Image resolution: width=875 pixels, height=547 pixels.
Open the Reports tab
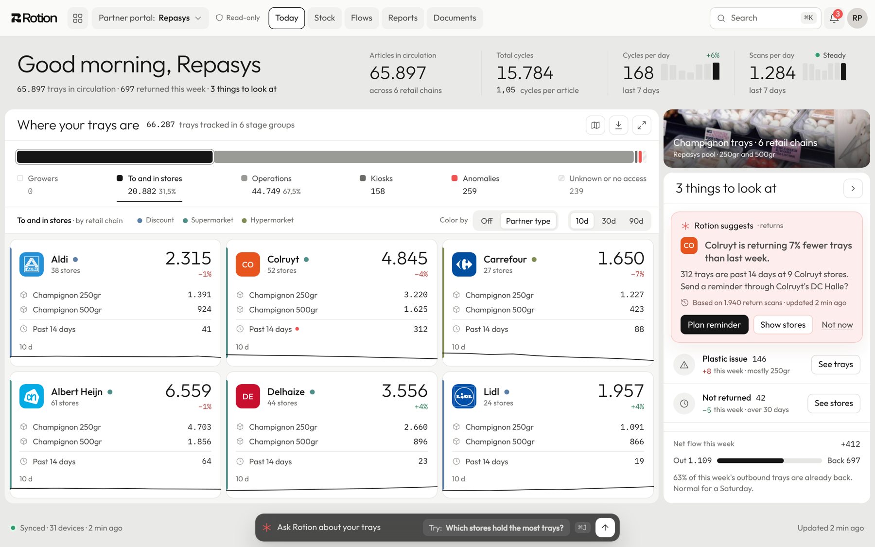(402, 18)
